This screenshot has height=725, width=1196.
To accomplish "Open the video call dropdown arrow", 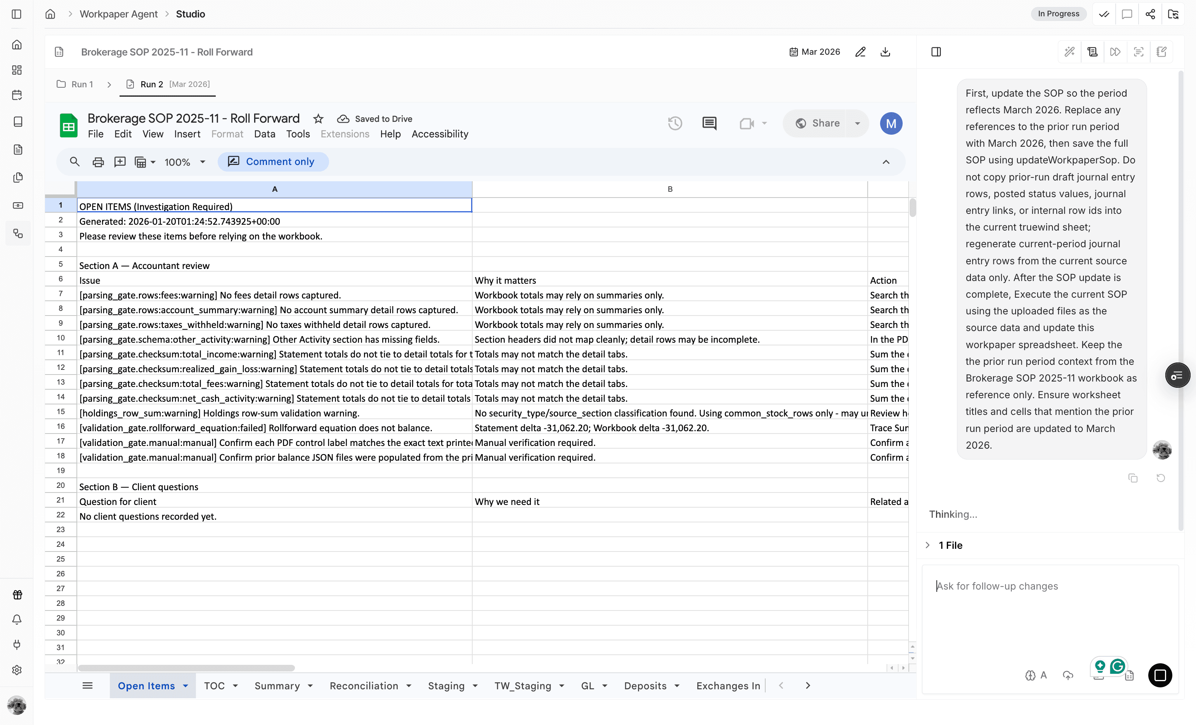I will (x=764, y=123).
